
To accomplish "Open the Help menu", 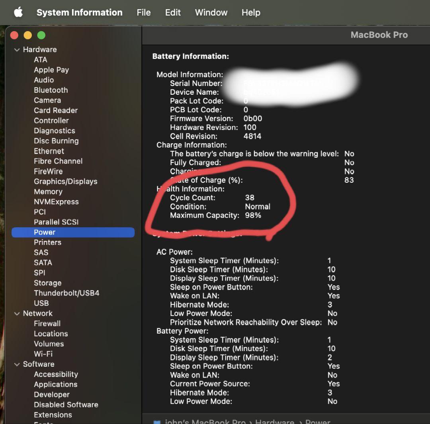I will (x=251, y=12).
